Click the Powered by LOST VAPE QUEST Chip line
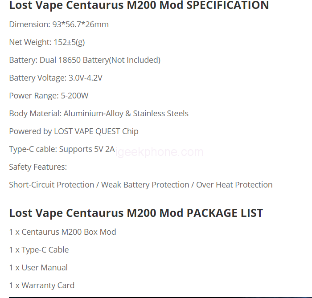This screenshot has width=312, height=298. click(74, 131)
